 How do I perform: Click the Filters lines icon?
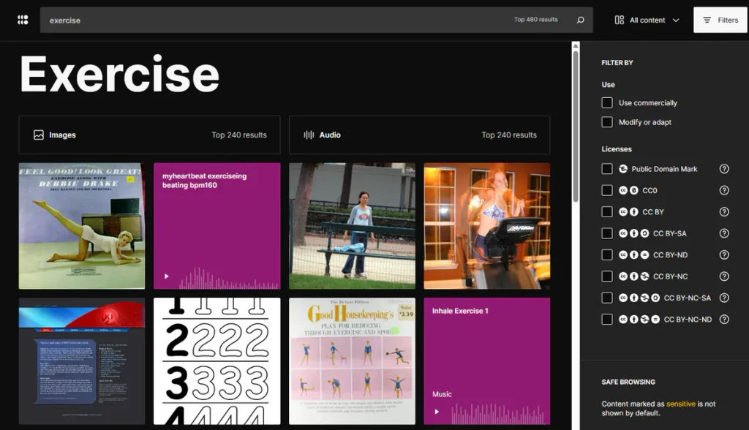pos(707,20)
